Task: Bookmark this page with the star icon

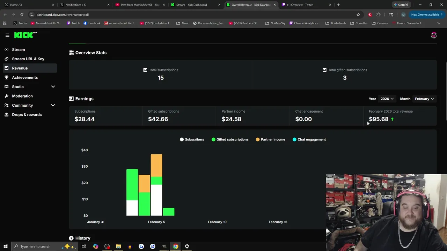Action: tap(358, 15)
